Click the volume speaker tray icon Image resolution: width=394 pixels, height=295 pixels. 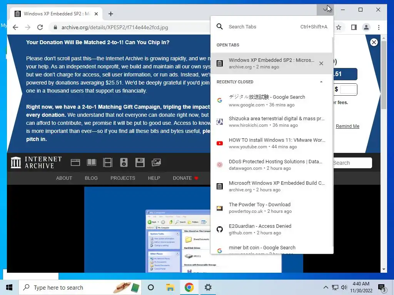(344, 287)
